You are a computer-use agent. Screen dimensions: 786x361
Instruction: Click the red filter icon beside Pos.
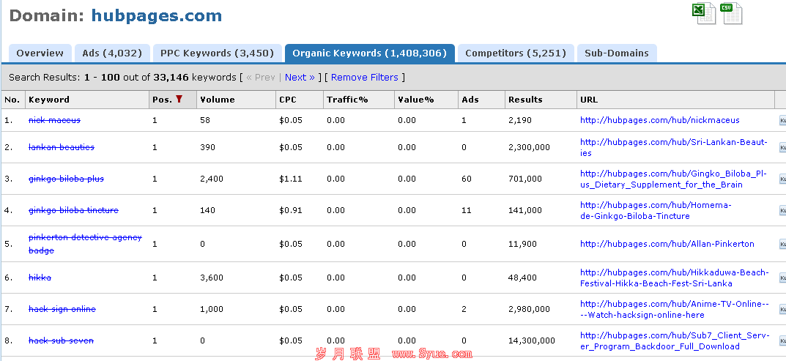click(x=179, y=100)
